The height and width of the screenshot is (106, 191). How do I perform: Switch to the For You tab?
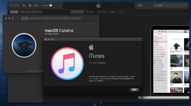point(90,12)
